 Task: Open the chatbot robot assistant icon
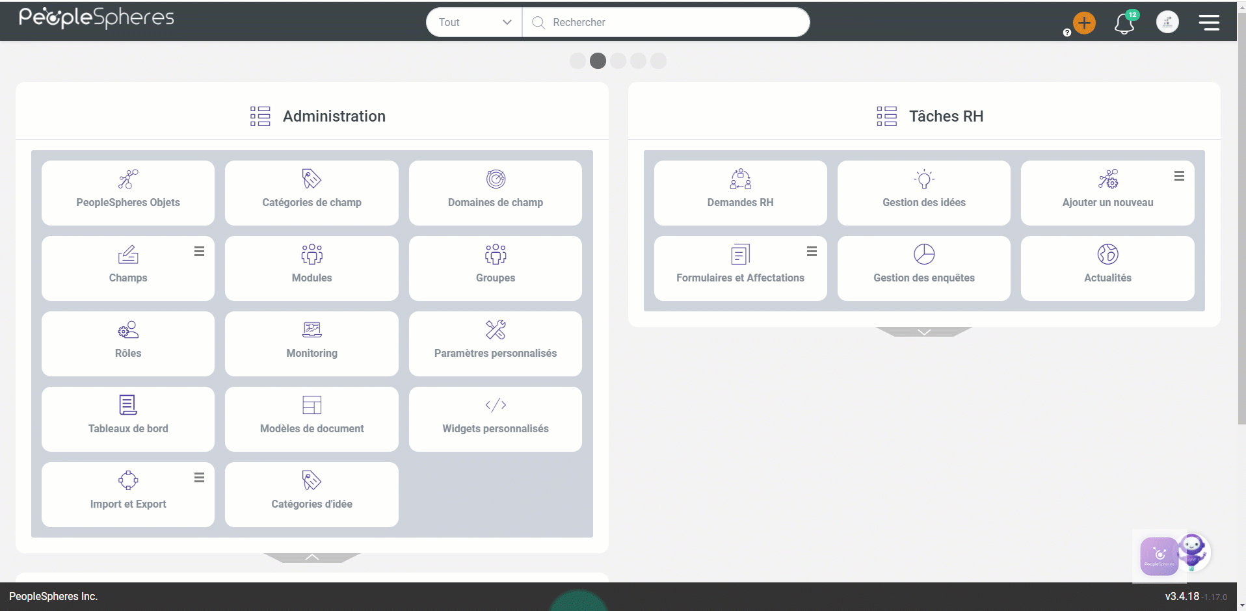[1193, 552]
